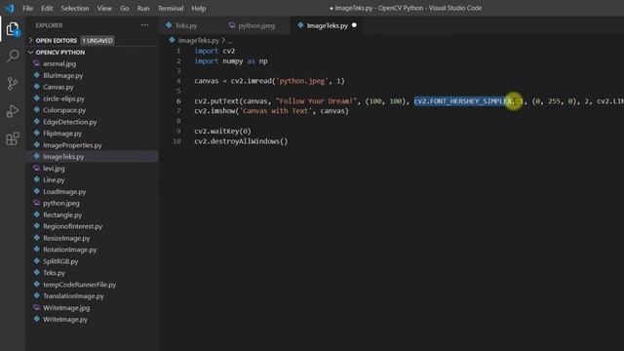This screenshot has width=624, height=351.
Task: Open BlurImage.py file
Action: pos(62,75)
